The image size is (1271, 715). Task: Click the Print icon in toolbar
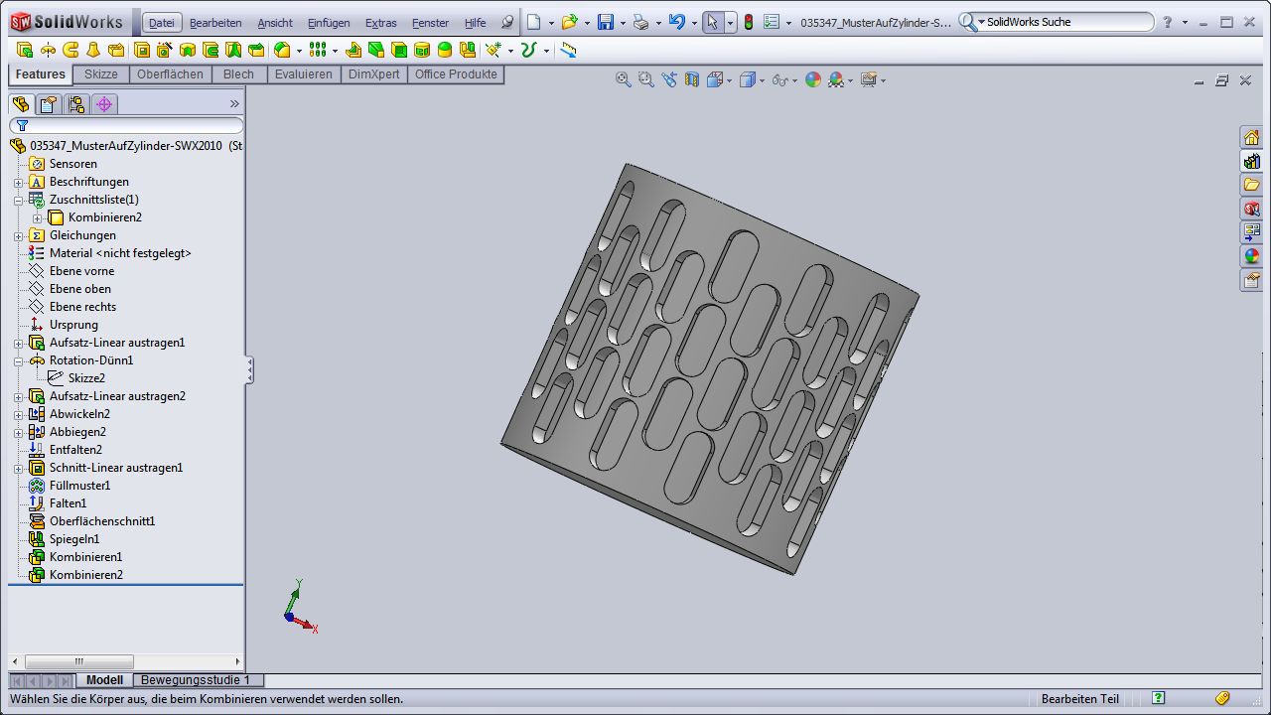(641, 22)
